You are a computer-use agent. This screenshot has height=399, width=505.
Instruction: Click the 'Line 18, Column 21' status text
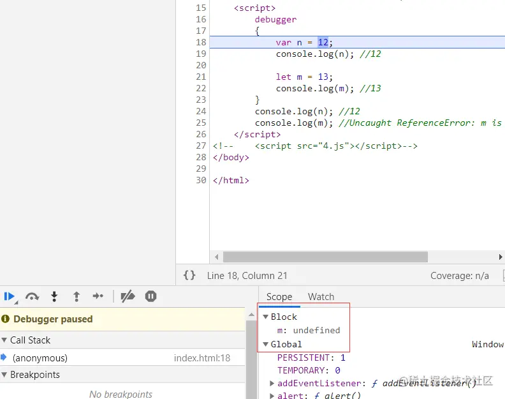click(x=247, y=275)
